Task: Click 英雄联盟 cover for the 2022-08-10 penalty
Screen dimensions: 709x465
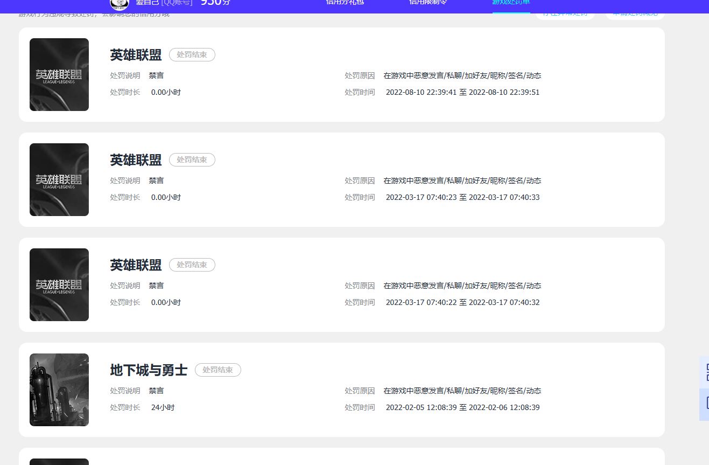Action: click(x=59, y=74)
